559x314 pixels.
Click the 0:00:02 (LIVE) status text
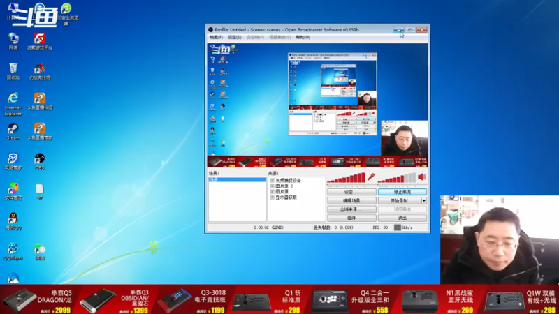click(269, 227)
